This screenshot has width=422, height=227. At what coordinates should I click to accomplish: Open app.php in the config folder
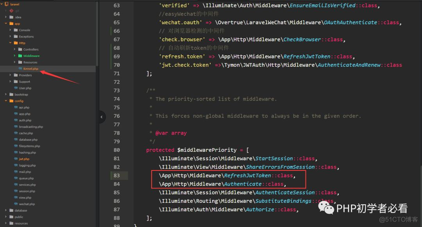pyautogui.click(x=25, y=114)
